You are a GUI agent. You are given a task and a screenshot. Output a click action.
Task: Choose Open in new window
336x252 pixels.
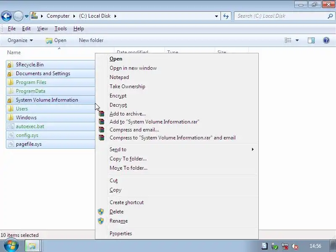tap(177, 68)
